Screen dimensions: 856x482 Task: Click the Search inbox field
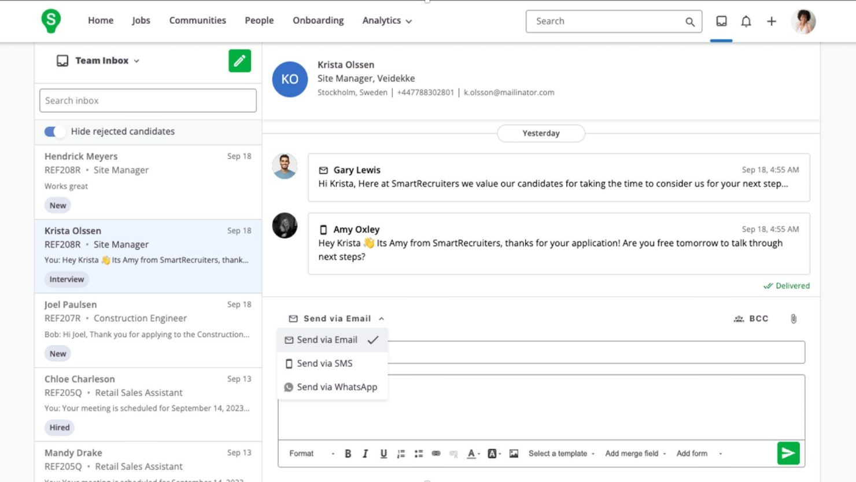(x=147, y=101)
